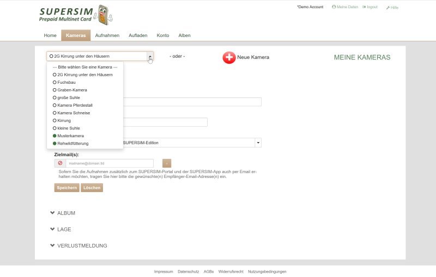Select Musterkamera with green status dot
Screen dimensions: 436x277
pyautogui.click(x=70, y=136)
